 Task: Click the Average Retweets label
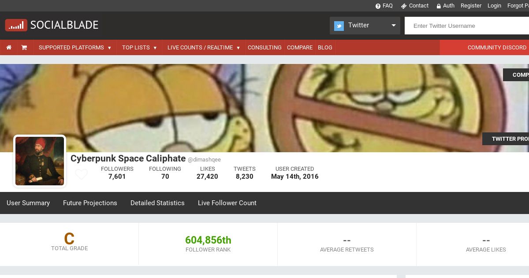347,250
